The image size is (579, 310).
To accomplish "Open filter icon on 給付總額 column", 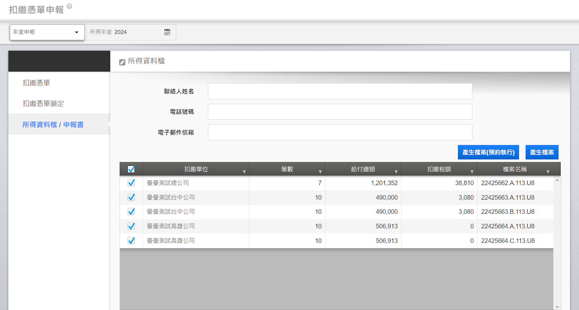I will [396, 172].
